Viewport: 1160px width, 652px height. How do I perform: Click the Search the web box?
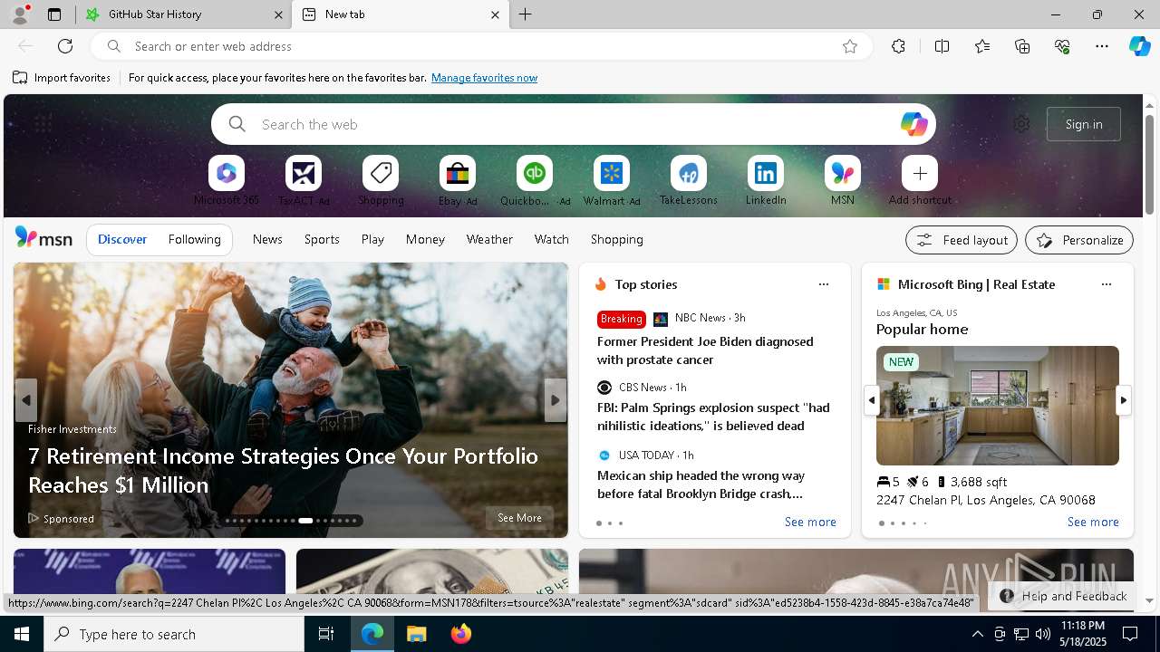coord(573,124)
